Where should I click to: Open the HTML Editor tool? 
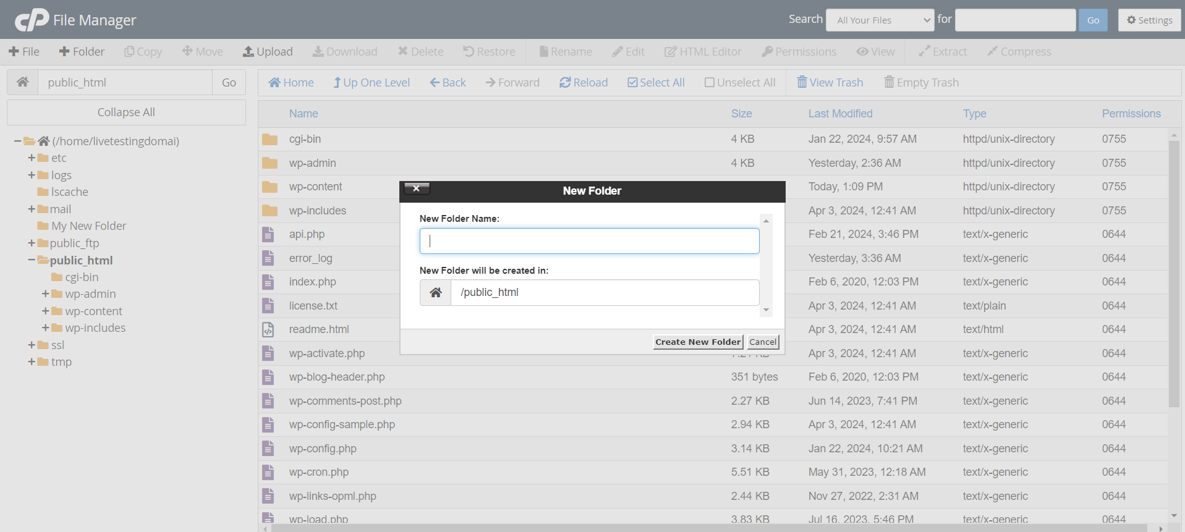(x=703, y=51)
